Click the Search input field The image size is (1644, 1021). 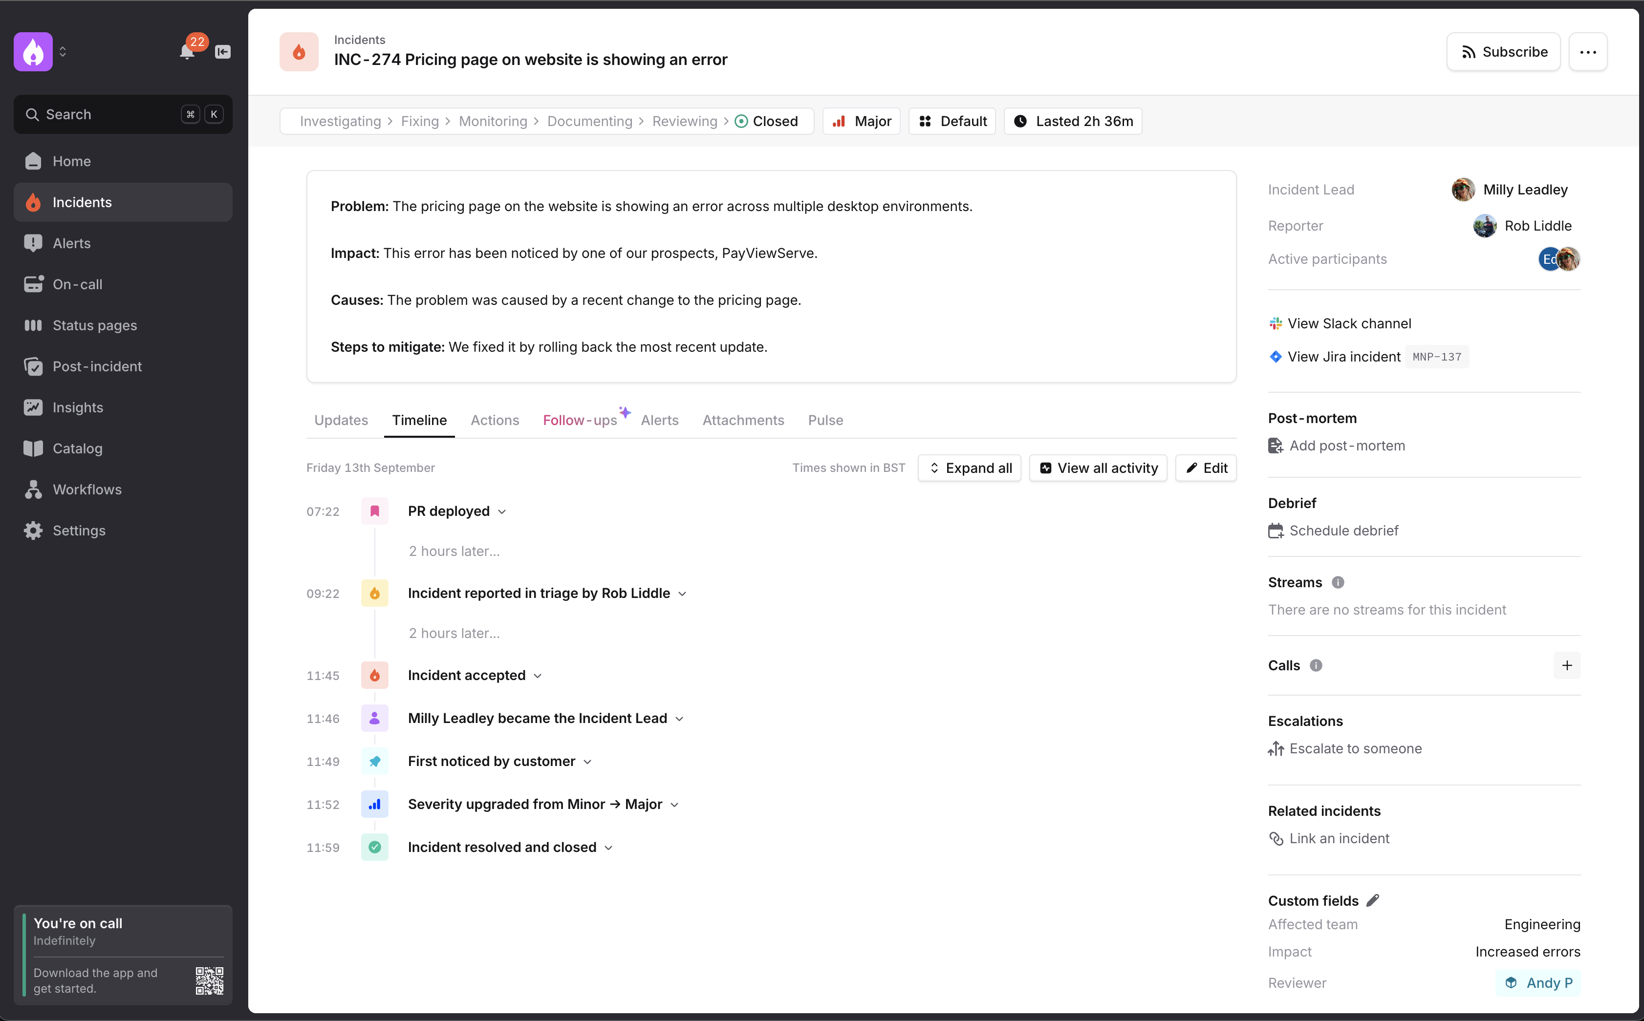pos(108,114)
